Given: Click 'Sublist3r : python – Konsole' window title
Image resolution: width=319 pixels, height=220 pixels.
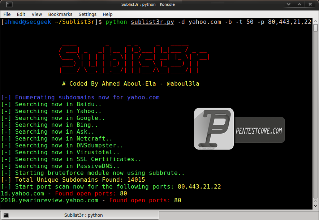Looking at the screenshot, I should (148, 4).
